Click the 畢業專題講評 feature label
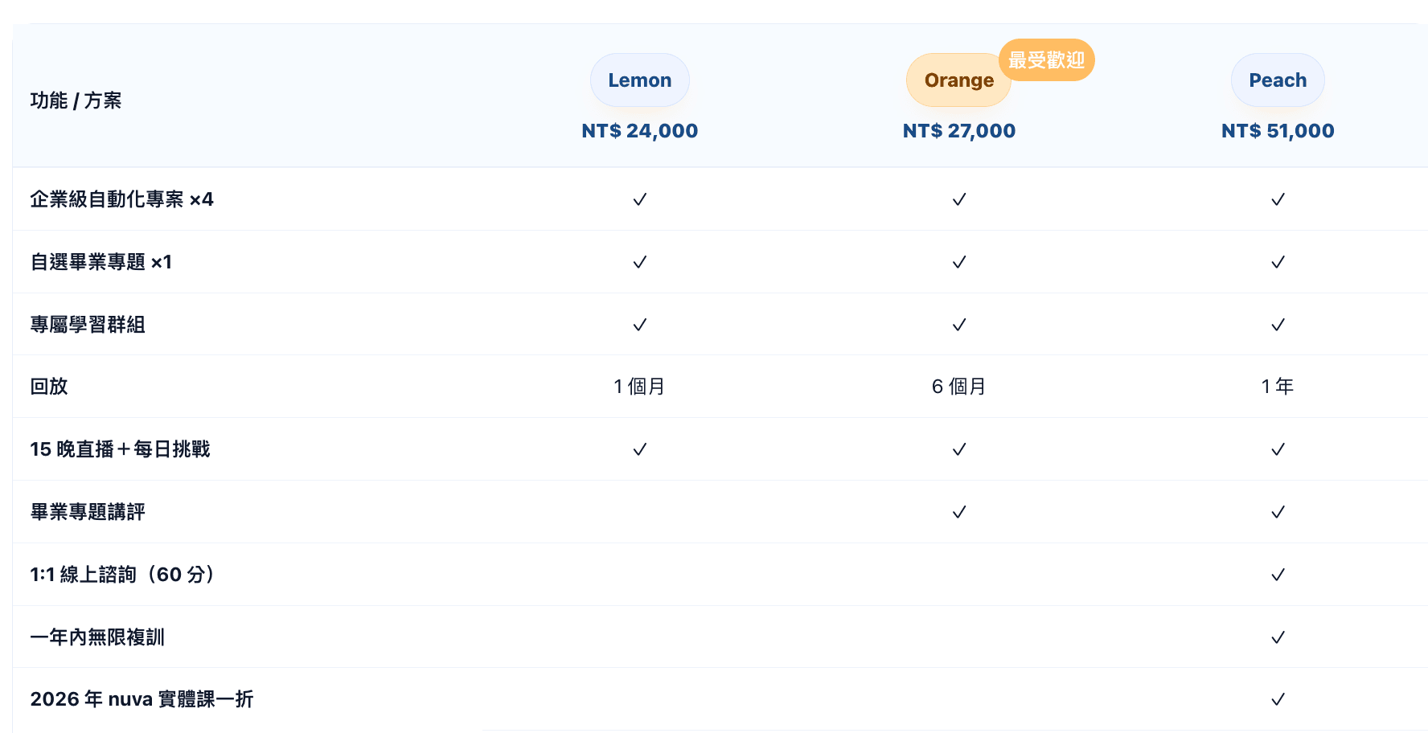 pos(88,512)
